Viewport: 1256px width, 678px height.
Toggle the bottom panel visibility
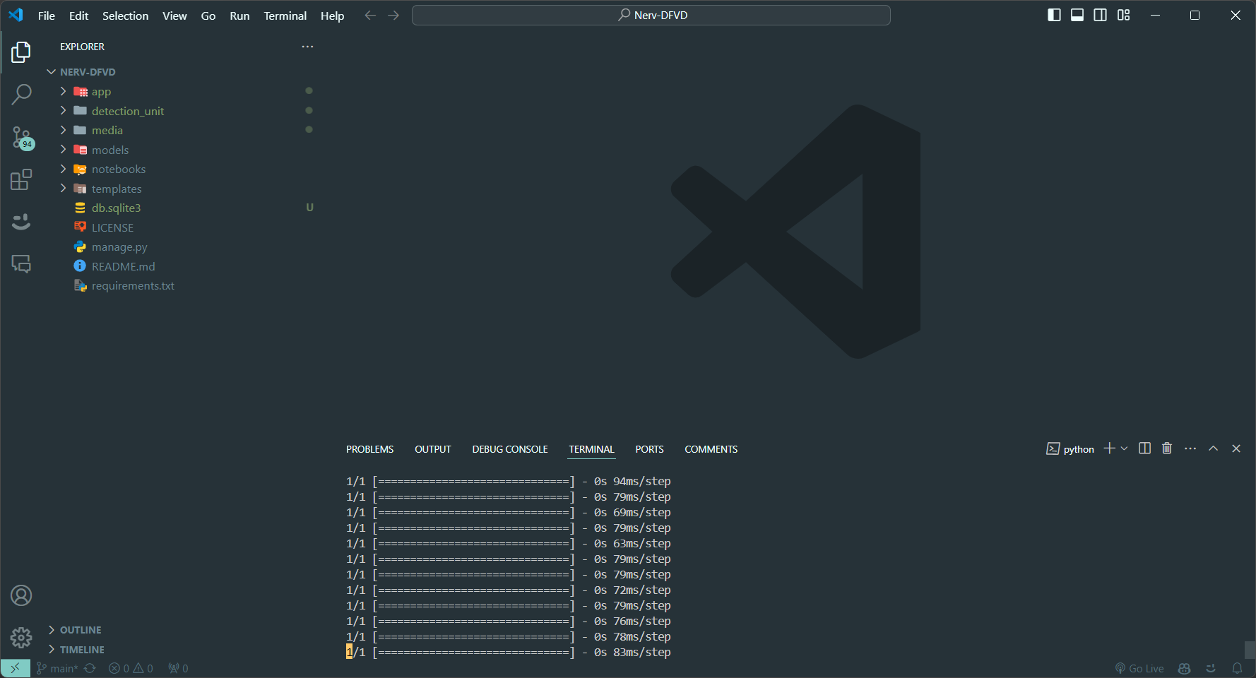coord(1077,15)
